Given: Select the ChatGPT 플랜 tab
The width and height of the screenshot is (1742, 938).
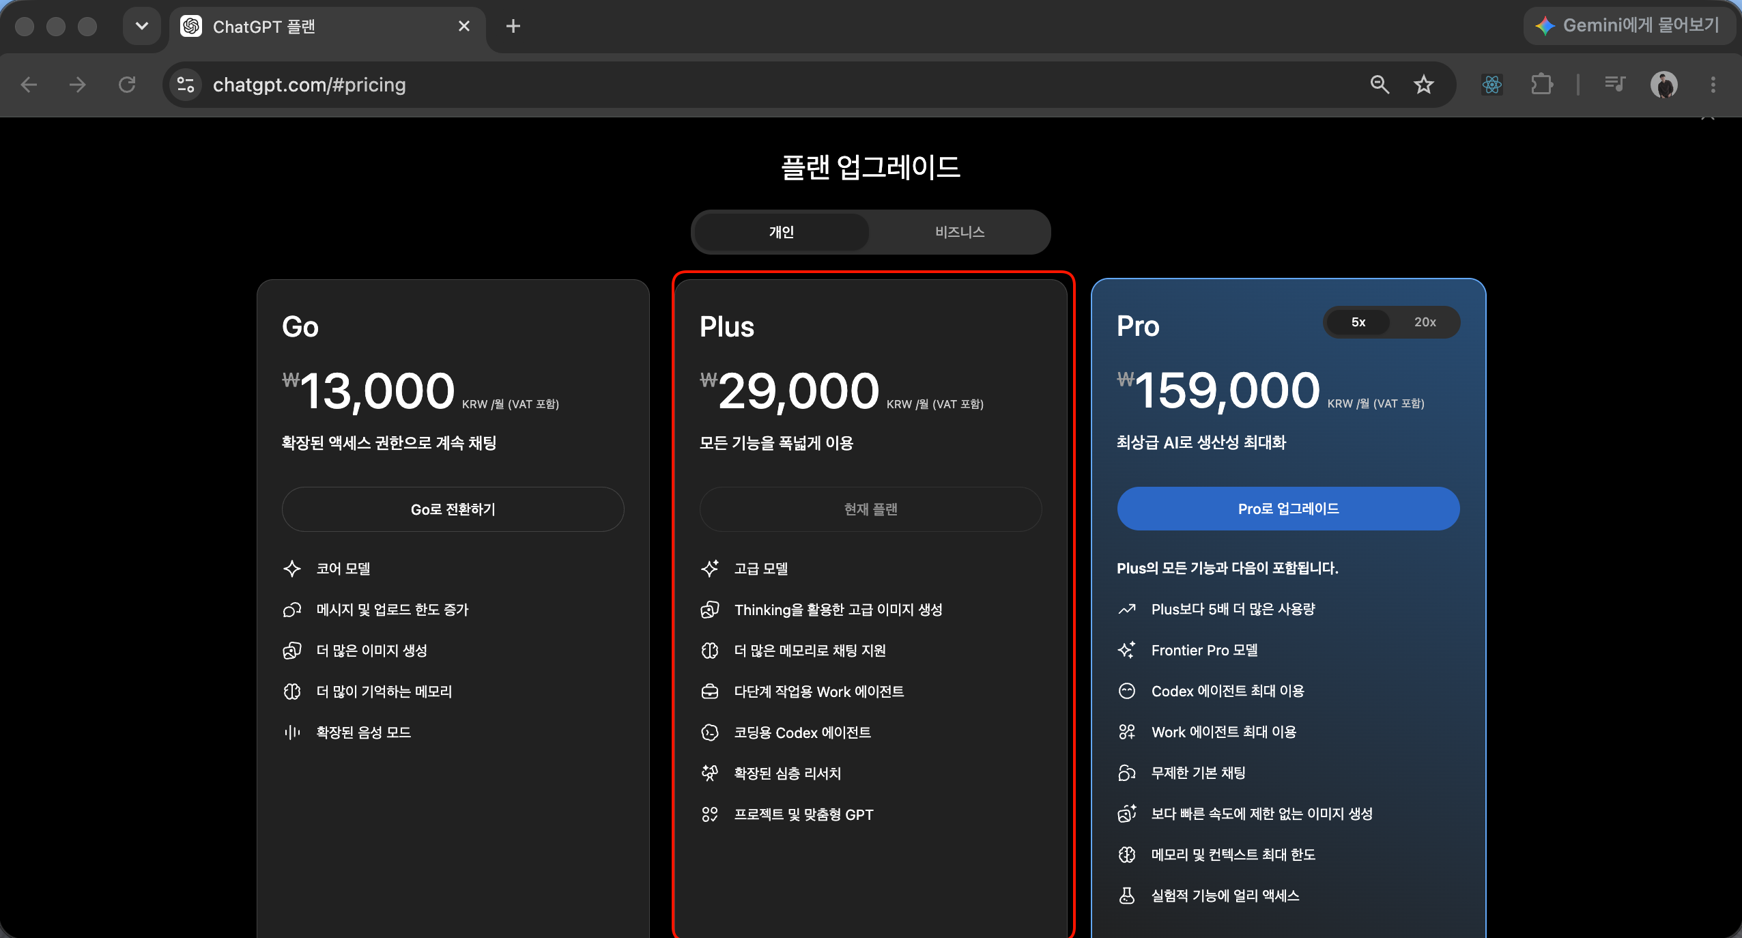Looking at the screenshot, I should pos(328,27).
